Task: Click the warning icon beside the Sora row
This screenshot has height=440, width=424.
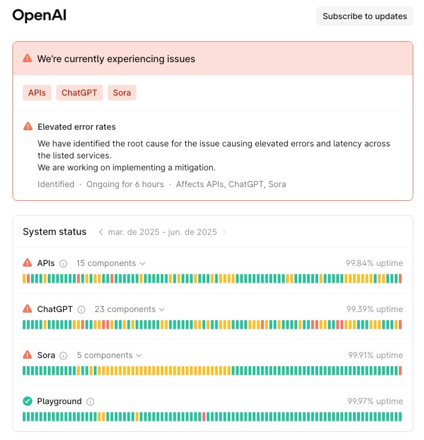Action: click(x=28, y=355)
